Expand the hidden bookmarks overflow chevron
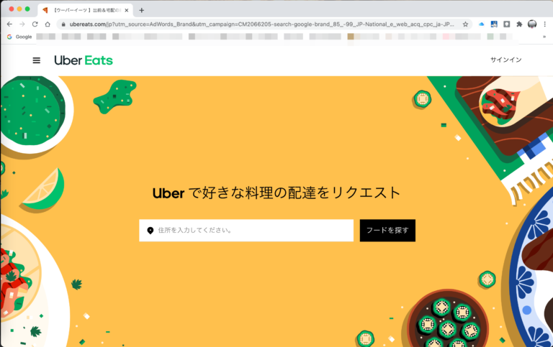Screen dimensions: 553x347 (x=544, y=37)
